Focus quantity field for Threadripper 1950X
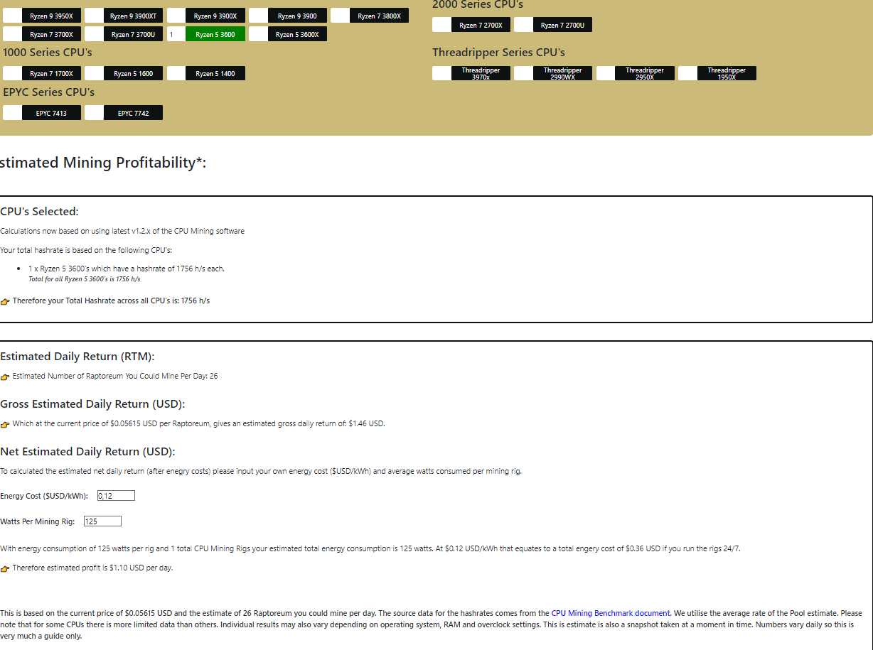This screenshot has width=873, height=650. click(687, 73)
